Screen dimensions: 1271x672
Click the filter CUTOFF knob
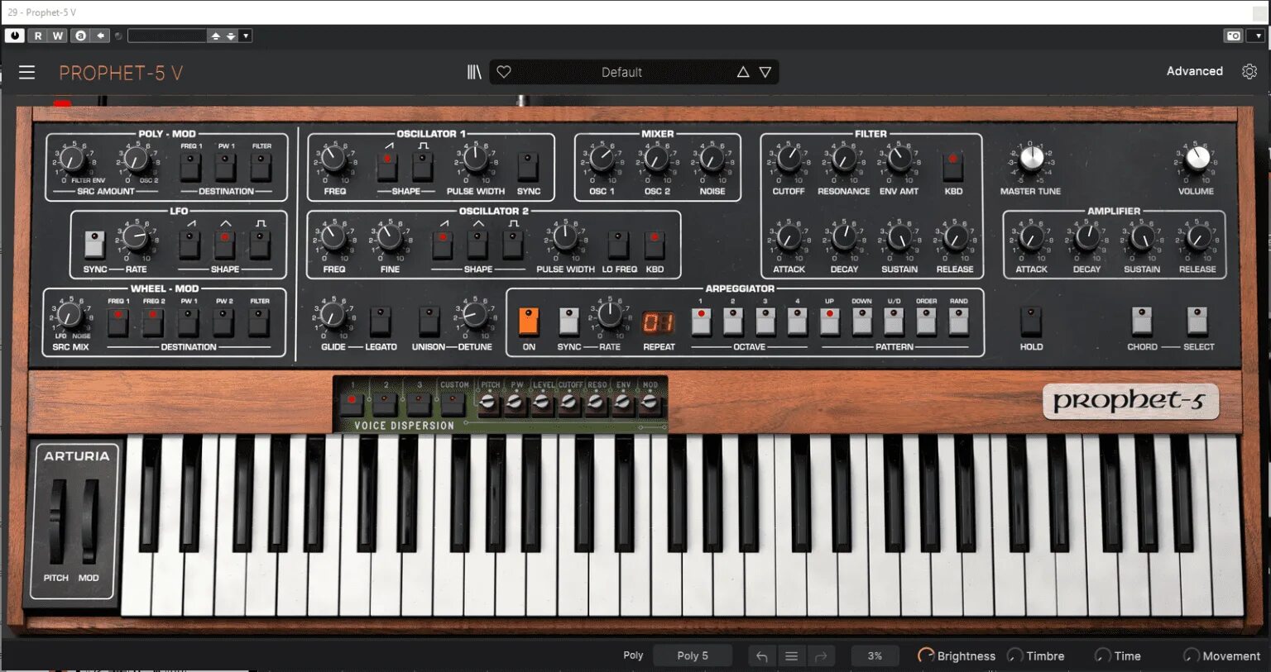tap(789, 159)
